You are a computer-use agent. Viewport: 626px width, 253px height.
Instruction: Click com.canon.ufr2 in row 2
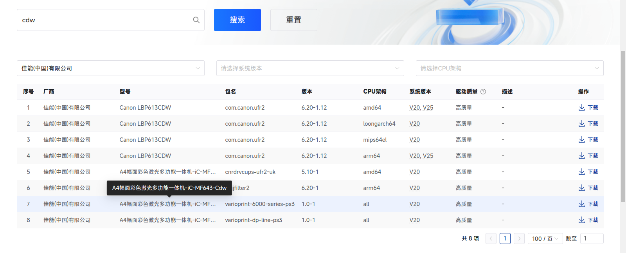(x=245, y=124)
